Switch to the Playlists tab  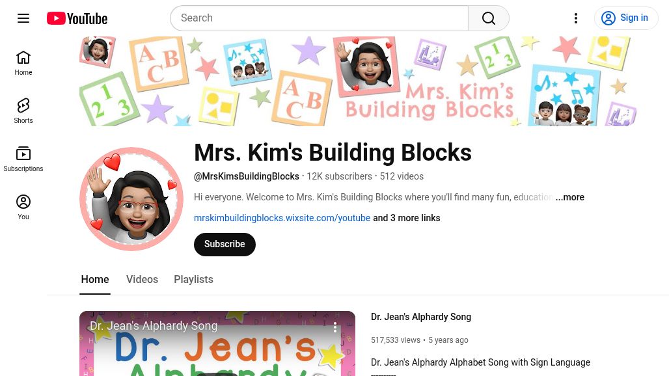193,279
